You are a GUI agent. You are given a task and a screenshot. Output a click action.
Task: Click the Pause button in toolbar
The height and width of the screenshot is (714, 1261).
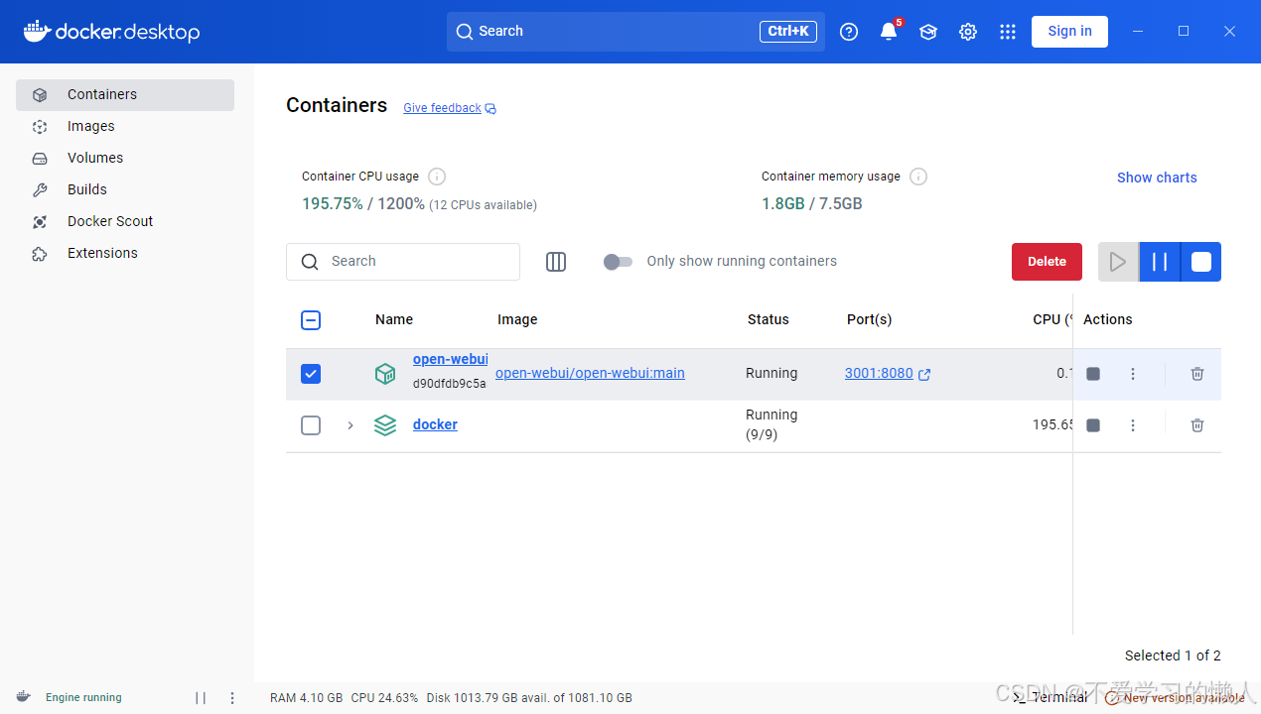[x=1160, y=262]
